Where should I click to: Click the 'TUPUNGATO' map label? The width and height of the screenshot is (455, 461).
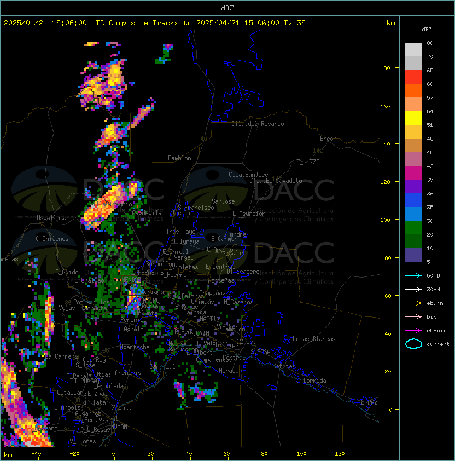click(x=89, y=381)
